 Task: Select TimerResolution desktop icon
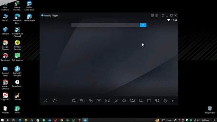17,83
